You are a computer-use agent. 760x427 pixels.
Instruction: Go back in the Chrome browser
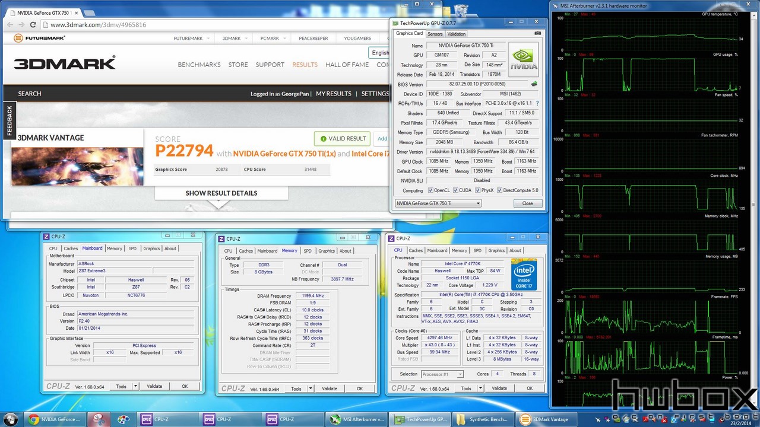[9, 25]
